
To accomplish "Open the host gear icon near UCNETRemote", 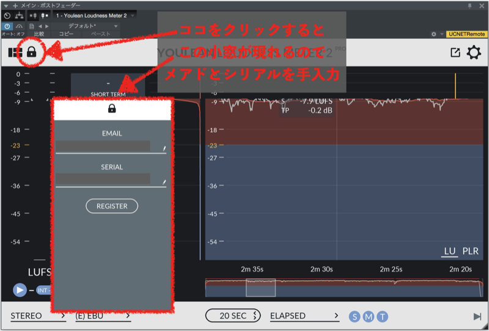I will point(434,34).
